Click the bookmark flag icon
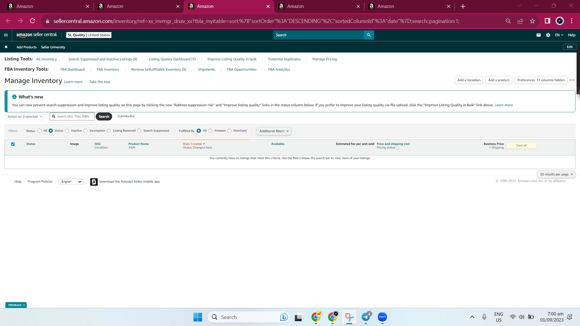The width and height of the screenshot is (580, 326). (6, 47)
